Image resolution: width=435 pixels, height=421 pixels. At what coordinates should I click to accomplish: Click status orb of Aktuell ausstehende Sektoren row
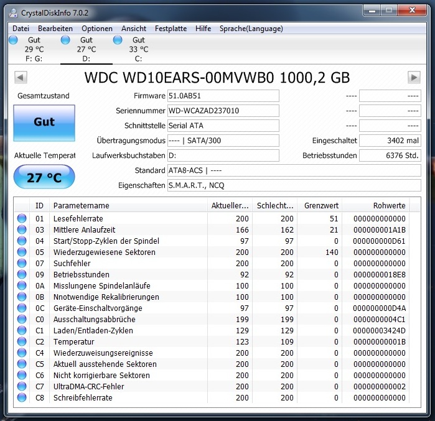pyautogui.click(x=22, y=364)
